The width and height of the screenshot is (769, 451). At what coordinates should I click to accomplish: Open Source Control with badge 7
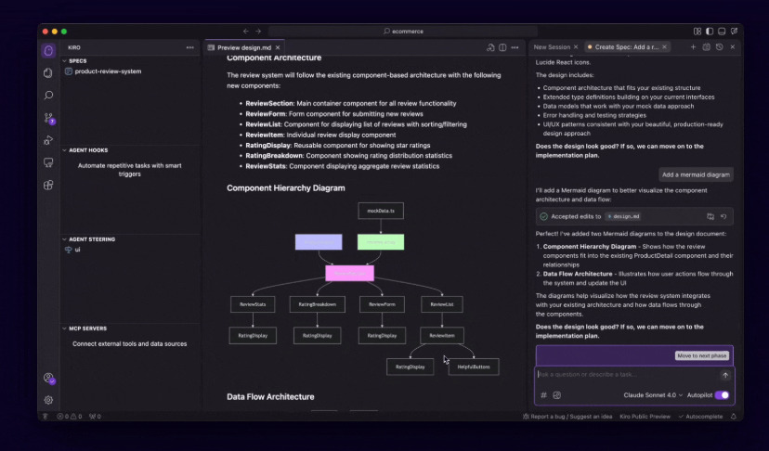(48, 118)
